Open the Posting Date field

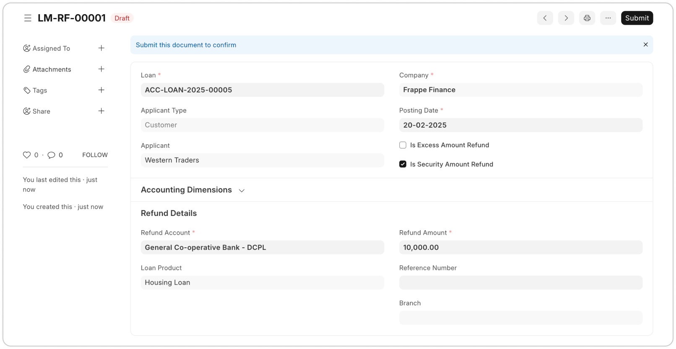click(520, 125)
